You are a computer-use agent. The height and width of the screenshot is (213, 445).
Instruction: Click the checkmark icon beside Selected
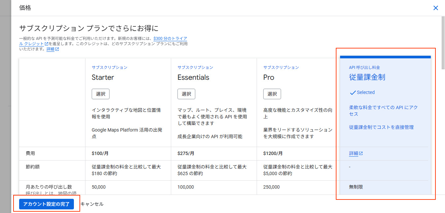[x=353, y=93]
